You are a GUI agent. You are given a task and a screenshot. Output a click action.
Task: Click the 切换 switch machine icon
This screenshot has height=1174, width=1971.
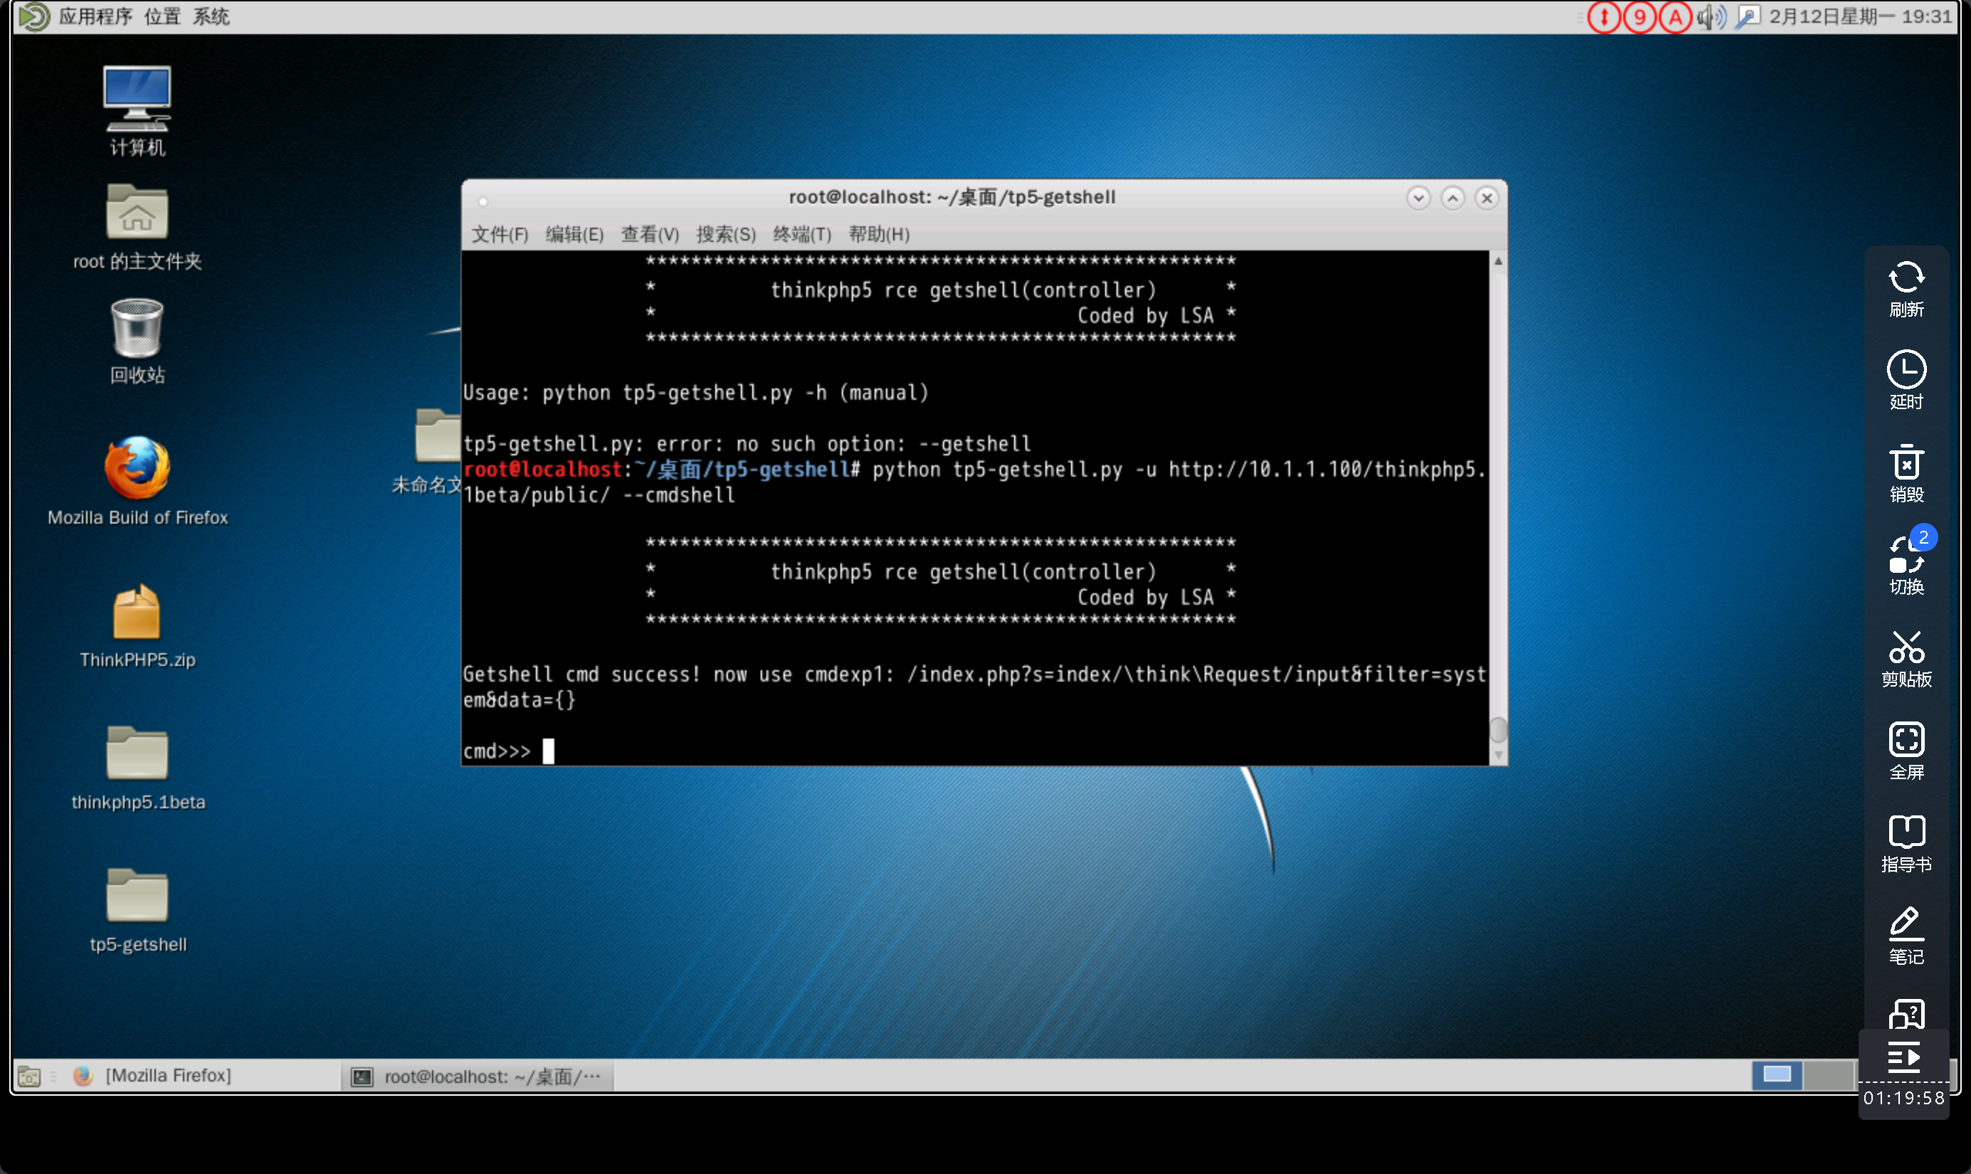coord(1906,556)
